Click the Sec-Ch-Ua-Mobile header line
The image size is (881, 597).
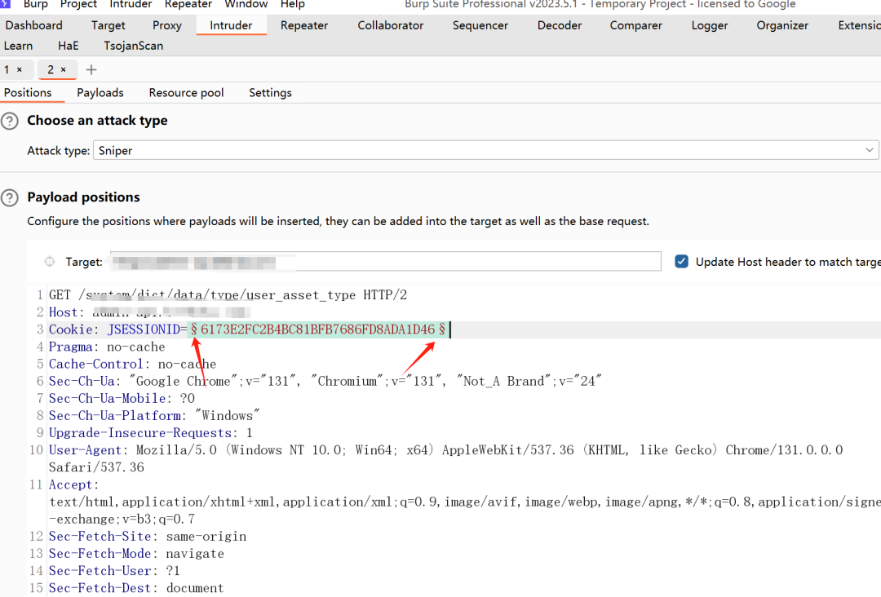[122, 399]
